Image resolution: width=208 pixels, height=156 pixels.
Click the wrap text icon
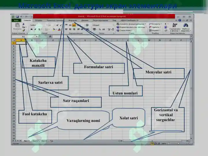(x=87, y=25)
